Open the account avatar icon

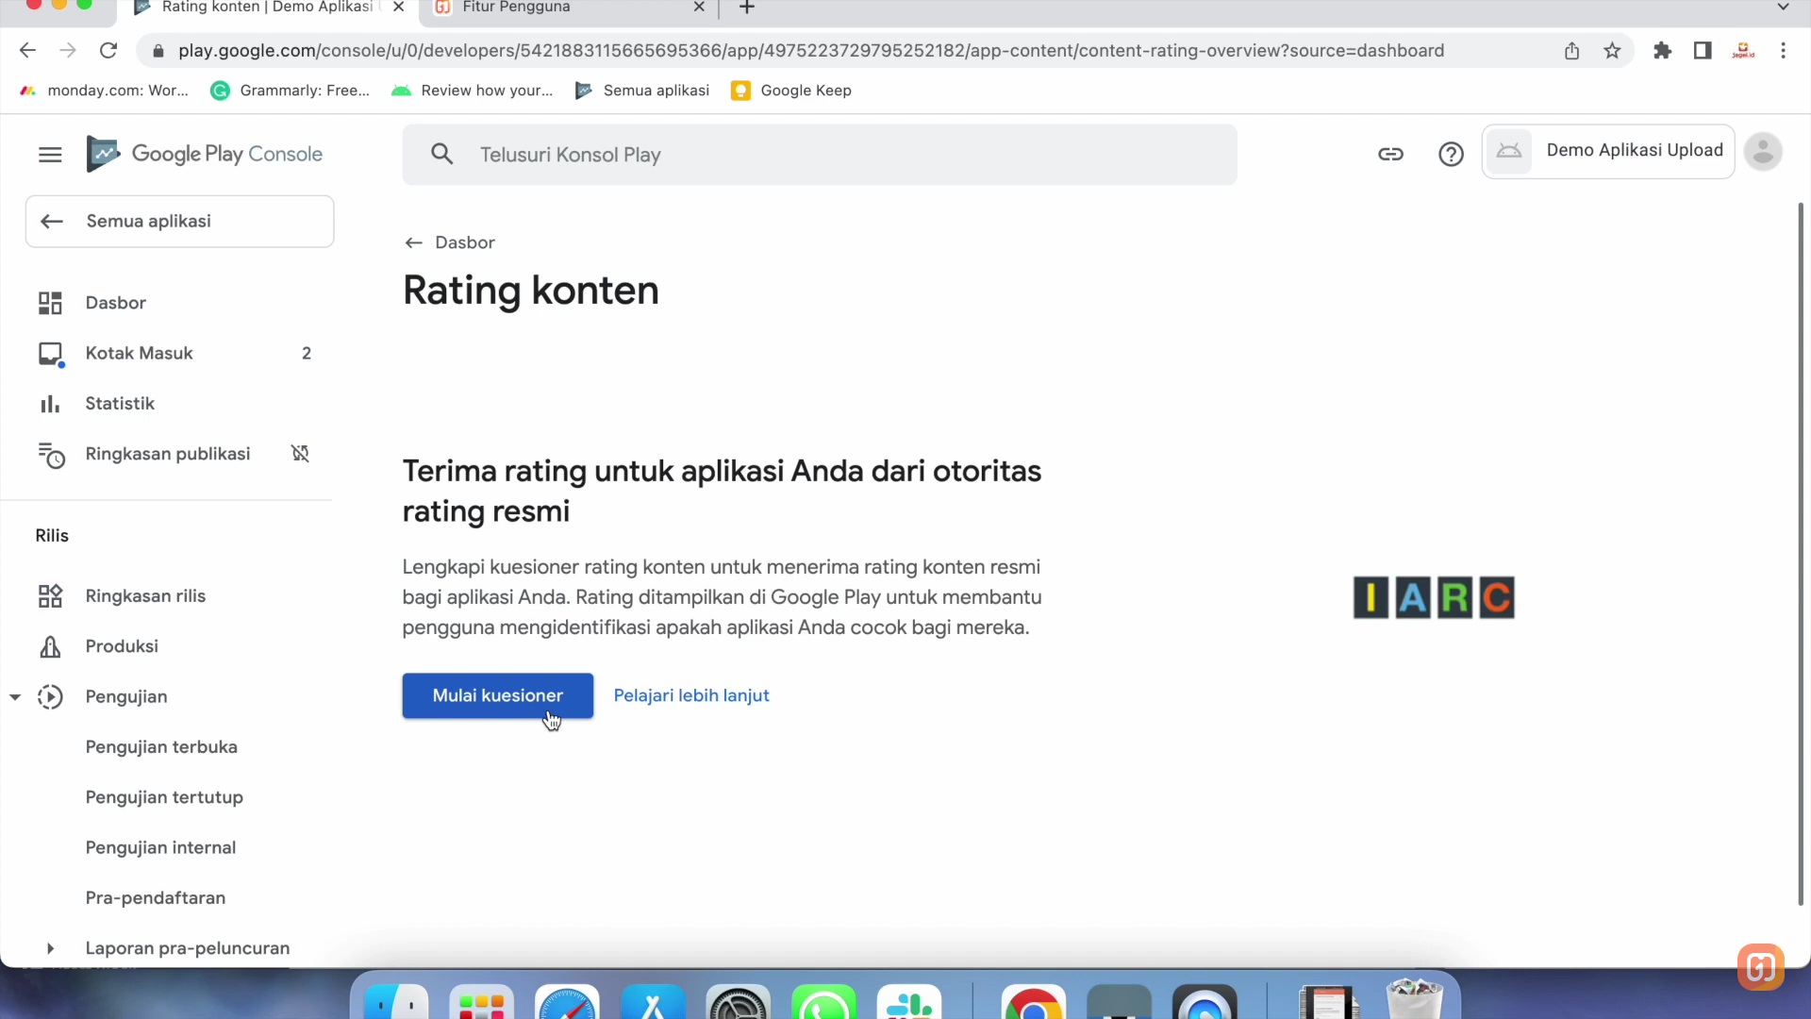coord(1763,152)
